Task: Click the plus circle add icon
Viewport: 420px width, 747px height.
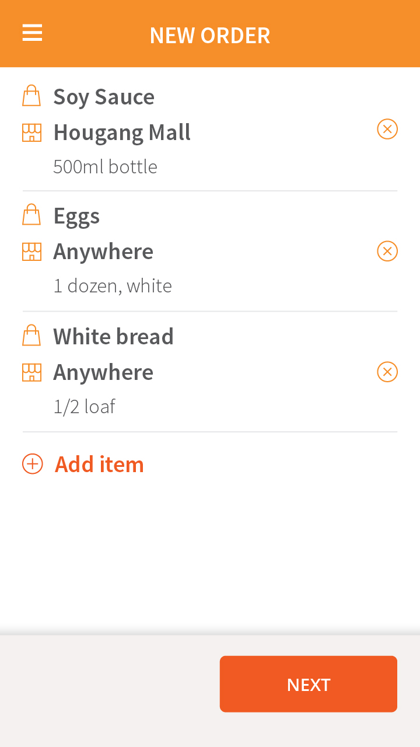Action: click(x=33, y=464)
